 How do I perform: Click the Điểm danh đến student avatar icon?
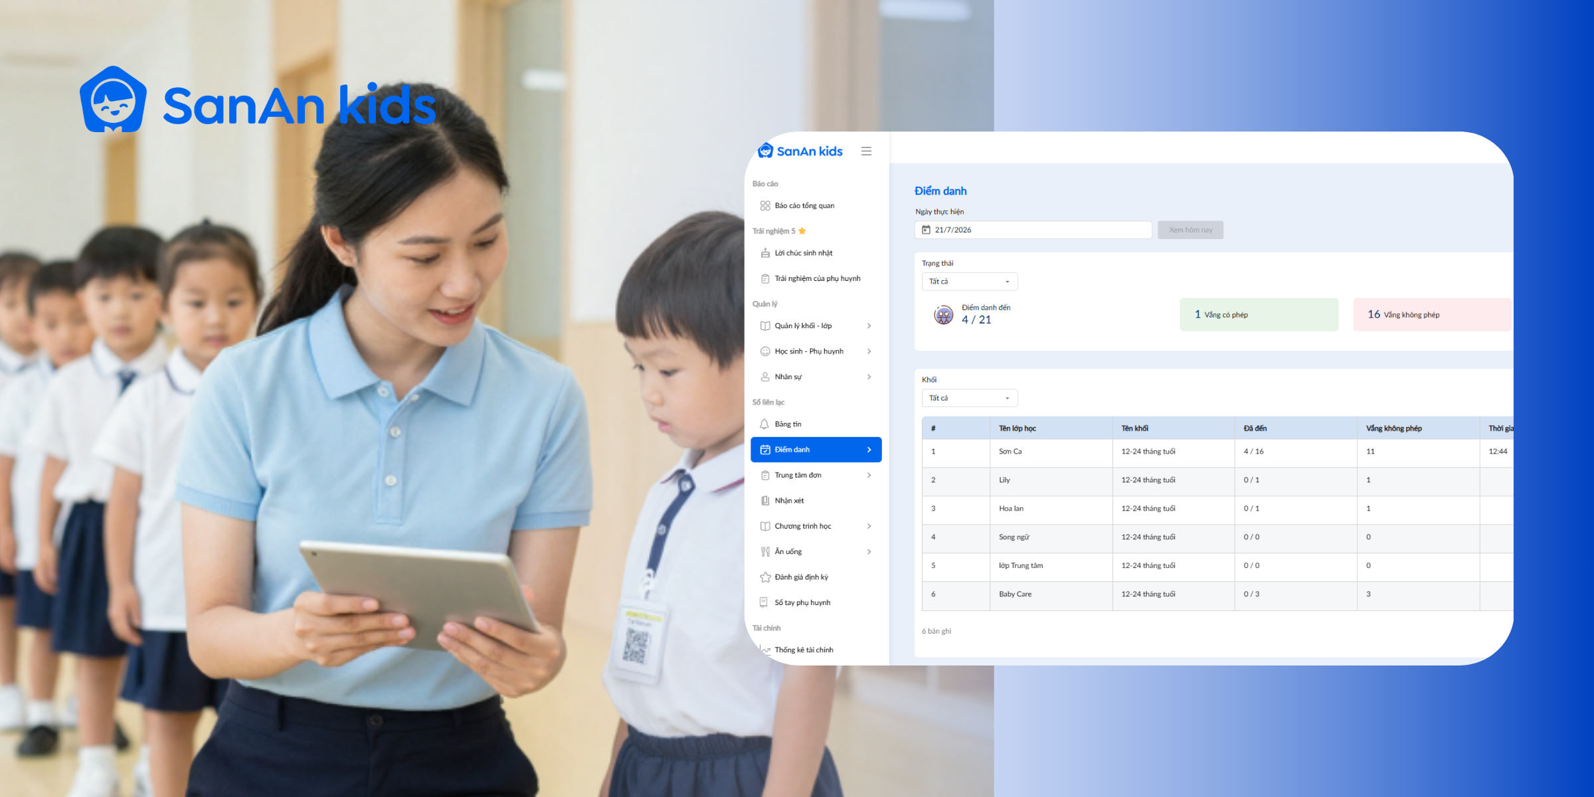coord(943,315)
